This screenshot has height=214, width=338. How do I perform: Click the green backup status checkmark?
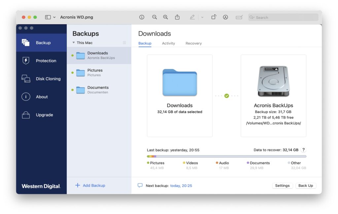226,96
